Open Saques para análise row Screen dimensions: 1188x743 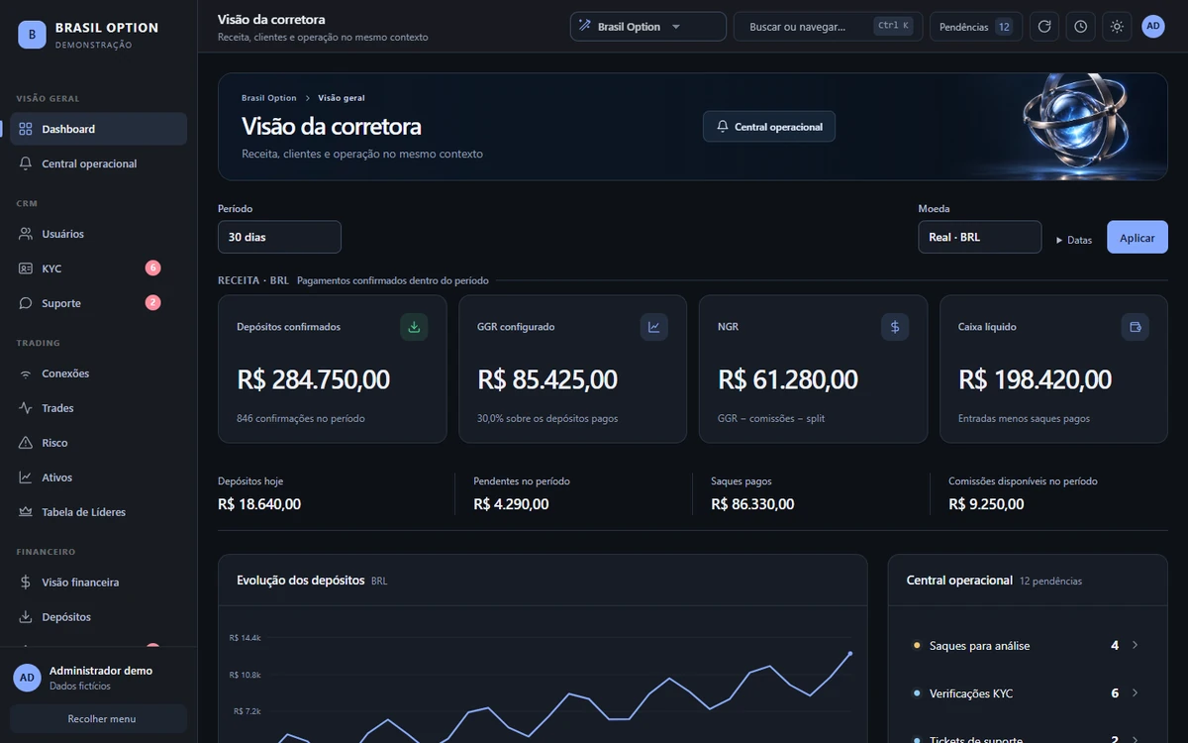1028,646
